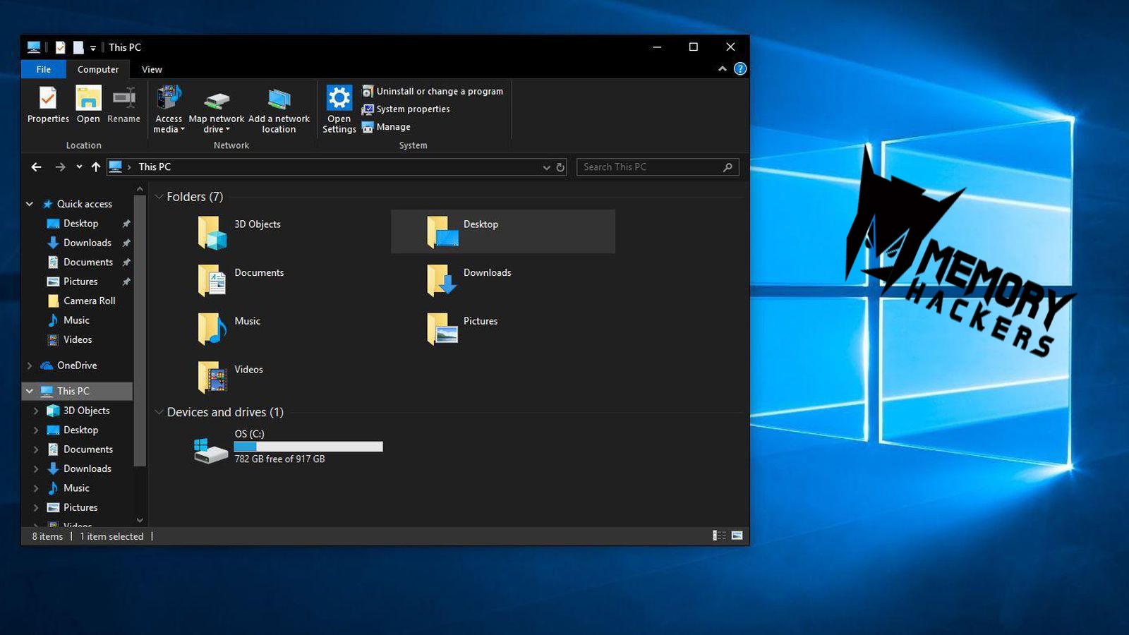Expand the OneDrive tree node
1129x635 pixels.
pyautogui.click(x=30, y=365)
